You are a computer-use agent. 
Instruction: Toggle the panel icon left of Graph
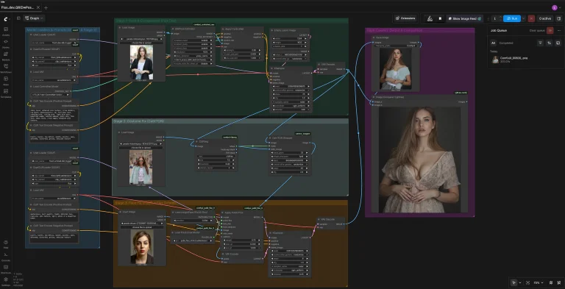pos(18,18)
